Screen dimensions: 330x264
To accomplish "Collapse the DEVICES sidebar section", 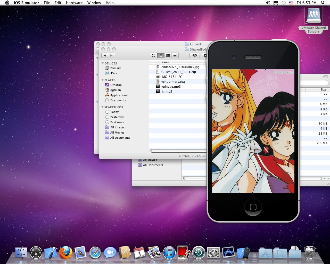I will coord(103,63).
